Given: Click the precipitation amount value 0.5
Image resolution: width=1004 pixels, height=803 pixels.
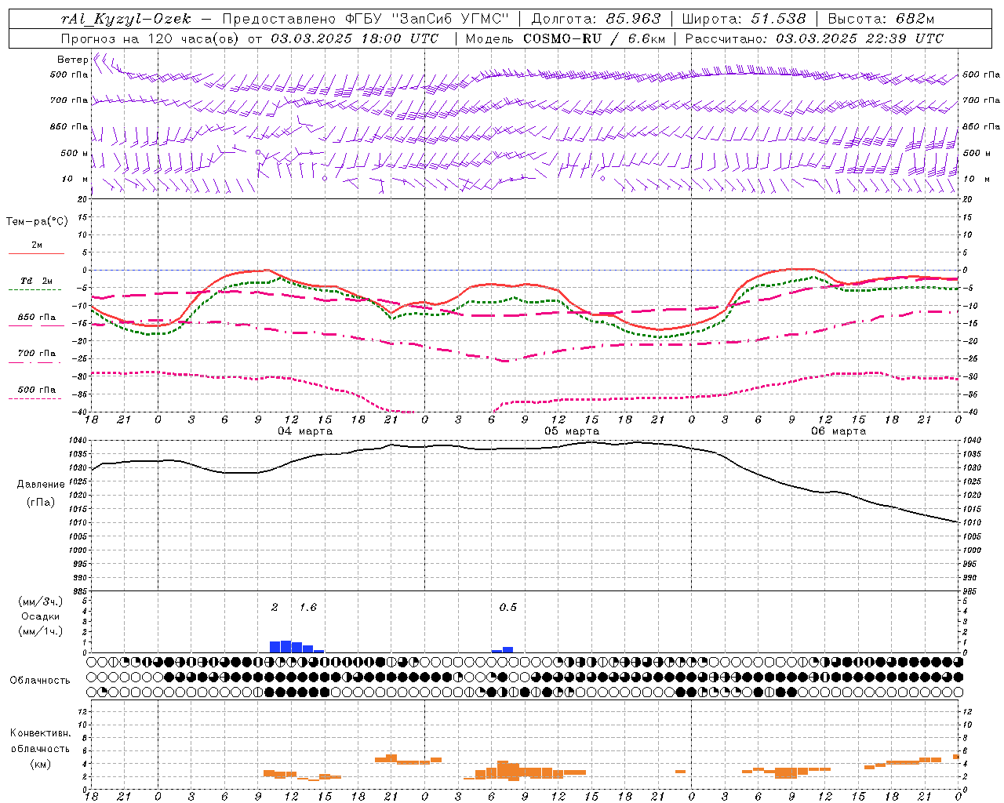Looking at the screenshot, I should pyautogui.click(x=508, y=607).
